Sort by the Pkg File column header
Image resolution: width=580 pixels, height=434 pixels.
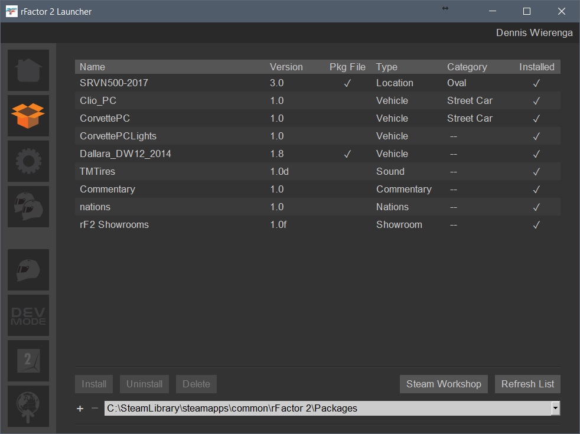point(347,67)
